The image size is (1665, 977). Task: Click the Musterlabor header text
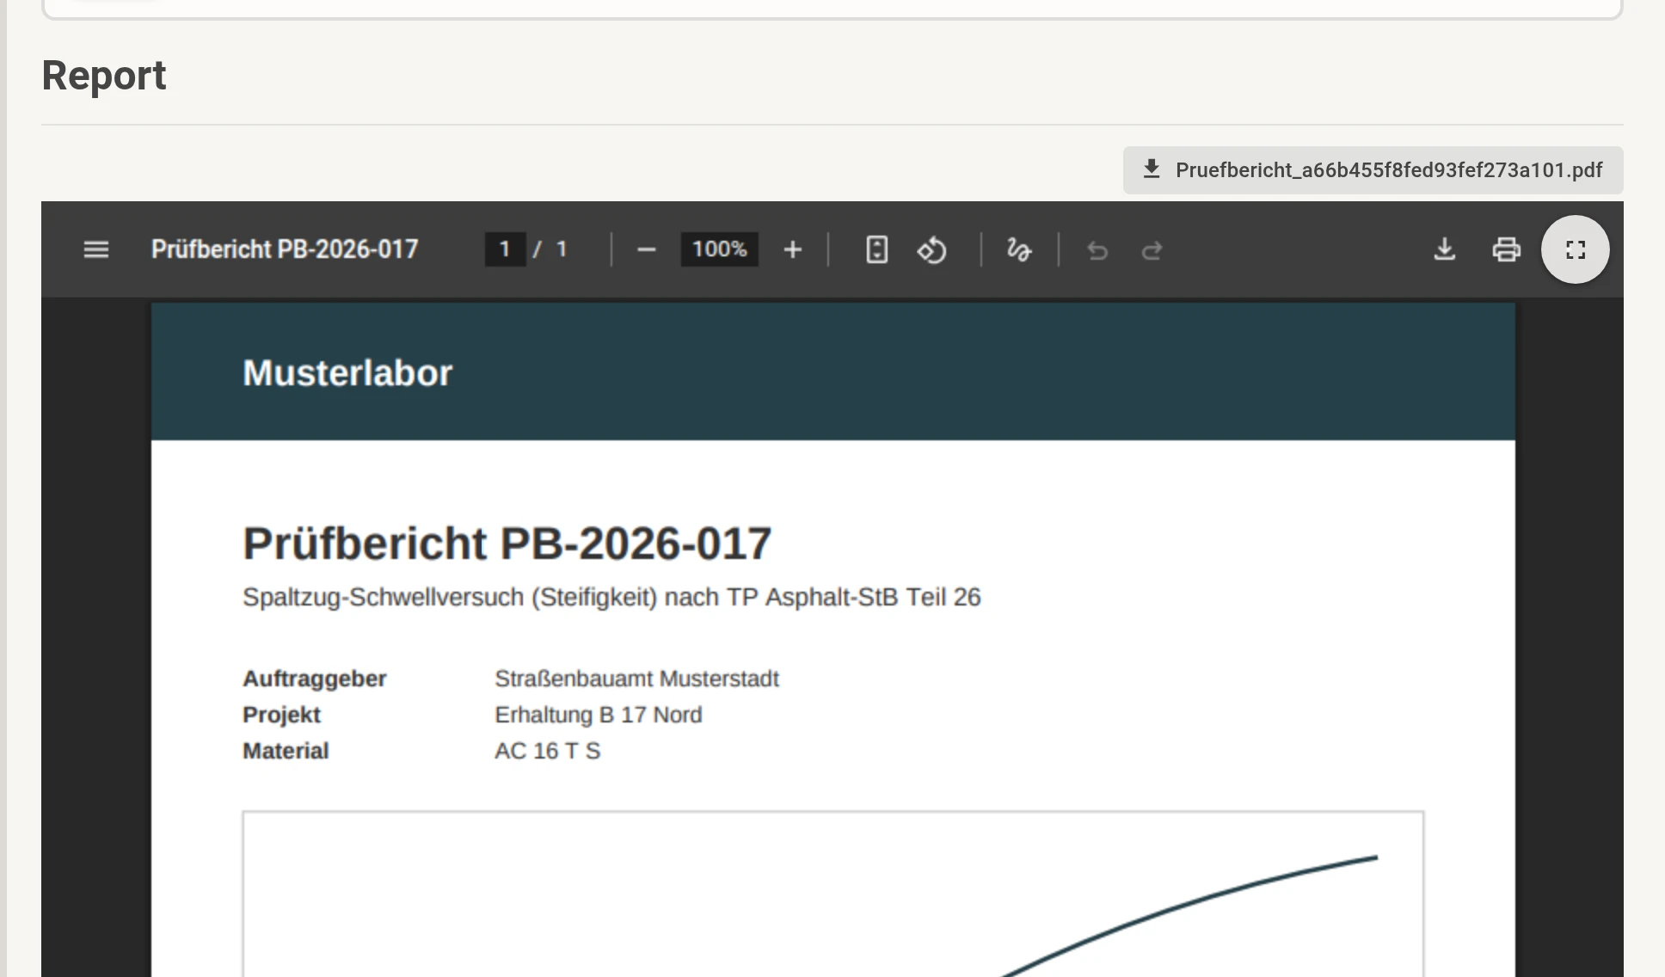347,373
